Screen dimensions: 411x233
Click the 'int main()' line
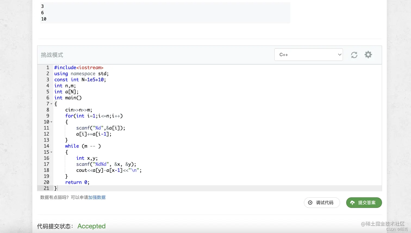point(68,98)
